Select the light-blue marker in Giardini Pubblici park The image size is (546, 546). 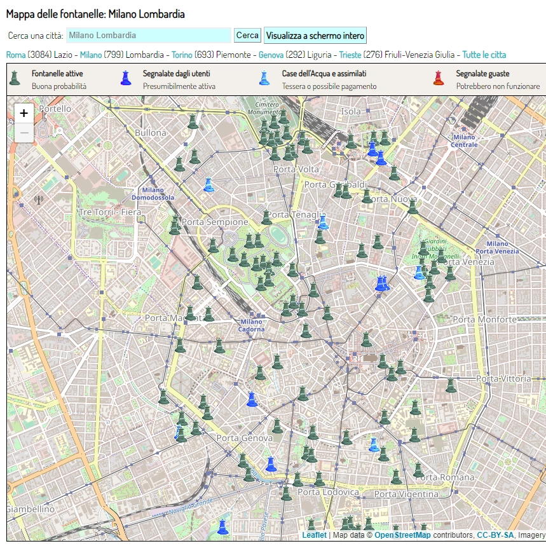tap(420, 272)
